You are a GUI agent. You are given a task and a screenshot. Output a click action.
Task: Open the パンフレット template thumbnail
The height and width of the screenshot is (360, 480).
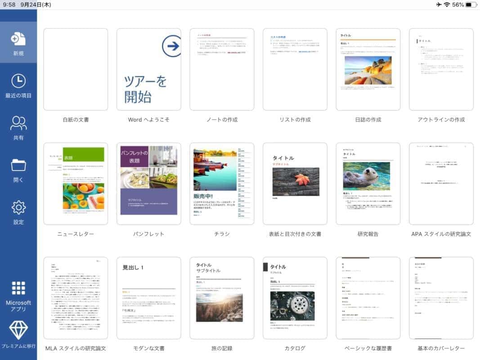149,184
